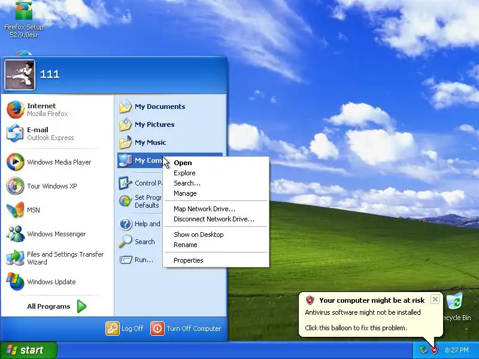Choose Map Network Drive... menu entry
The height and width of the screenshot is (359, 479).
pyautogui.click(x=216, y=209)
